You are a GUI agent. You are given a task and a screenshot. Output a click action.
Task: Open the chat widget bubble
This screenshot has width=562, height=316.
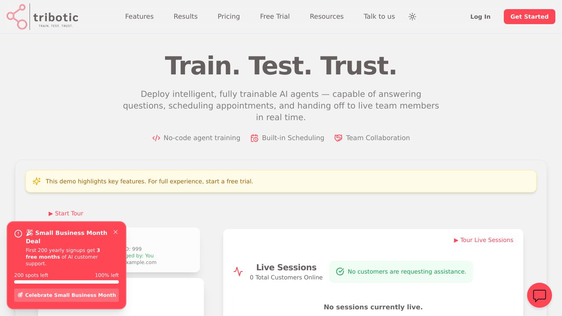(x=539, y=295)
